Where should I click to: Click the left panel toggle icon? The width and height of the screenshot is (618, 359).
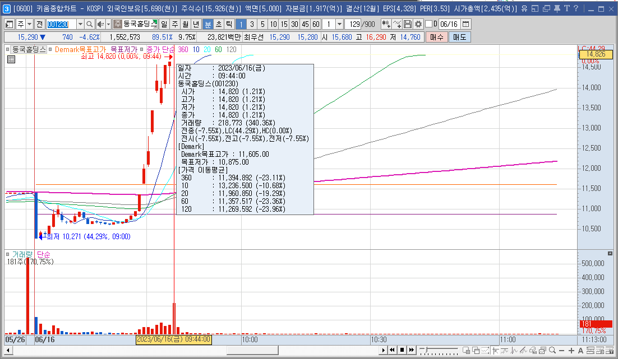[x=9, y=24]
